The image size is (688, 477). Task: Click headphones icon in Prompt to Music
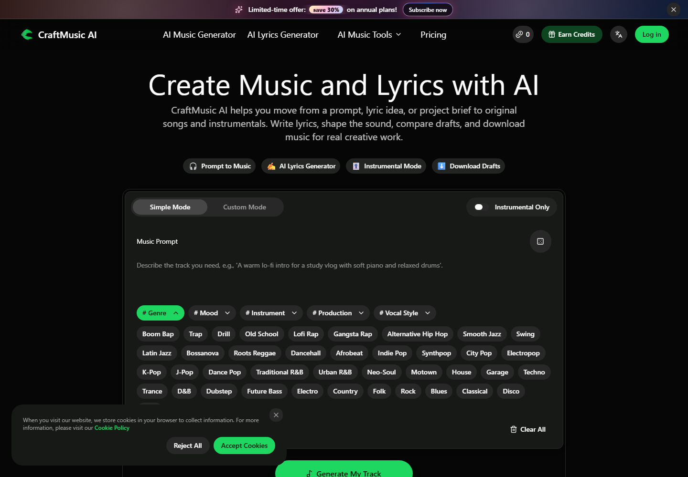click(x=193, y=166)
